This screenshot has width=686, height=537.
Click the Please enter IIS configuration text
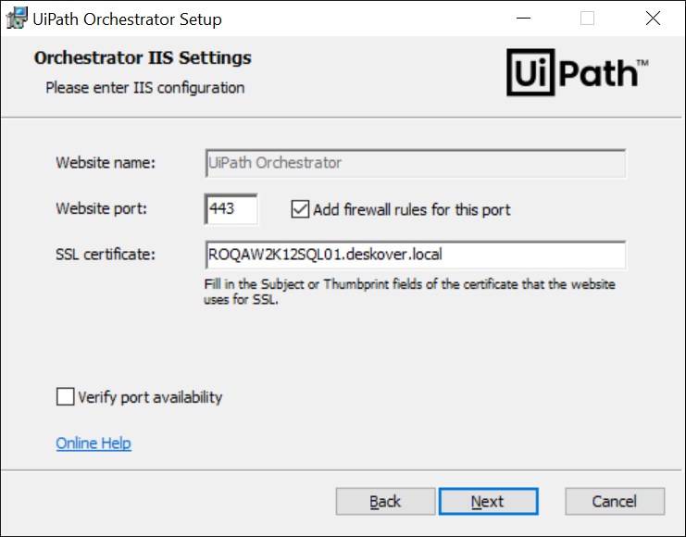coord(145,88)
